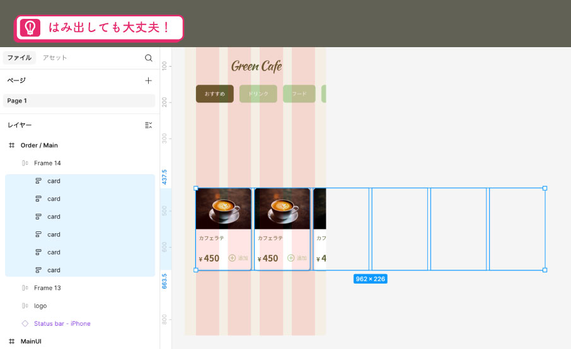Switch to the ファイル tab
Screen dimensions: 571x349
20,58
